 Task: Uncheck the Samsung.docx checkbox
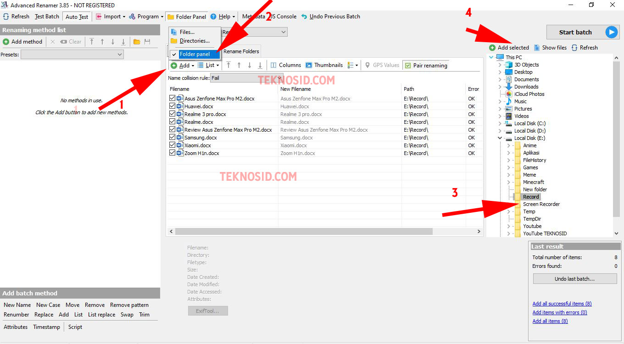pos(172,138)
